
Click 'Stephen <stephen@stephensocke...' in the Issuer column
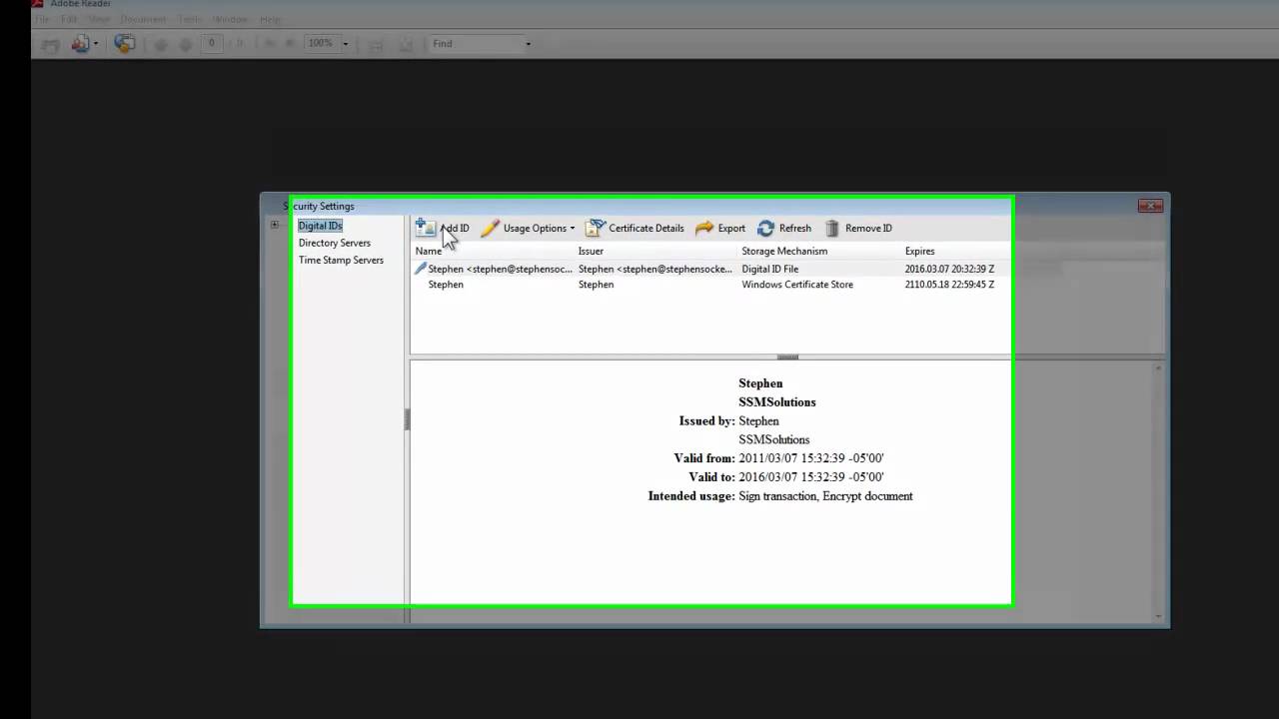tap(654, 269)
